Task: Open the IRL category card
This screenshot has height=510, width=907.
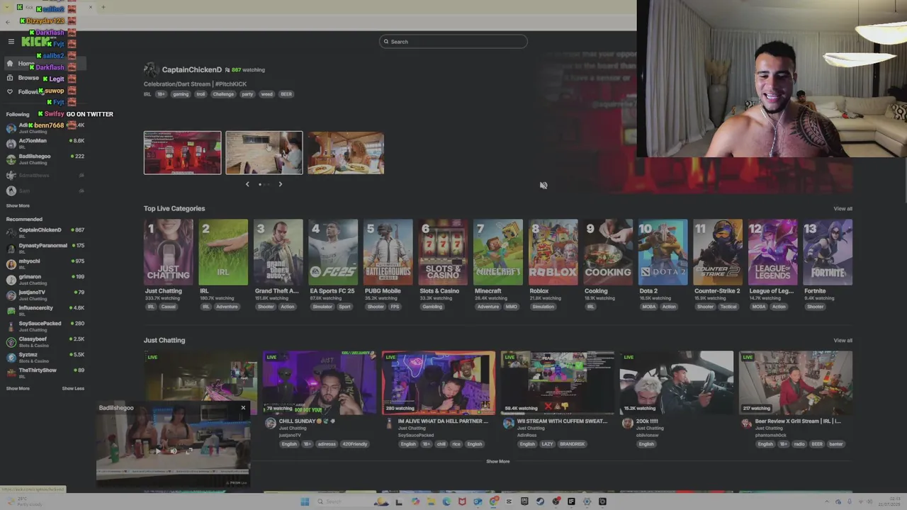Action: click(x=223, y=252)
